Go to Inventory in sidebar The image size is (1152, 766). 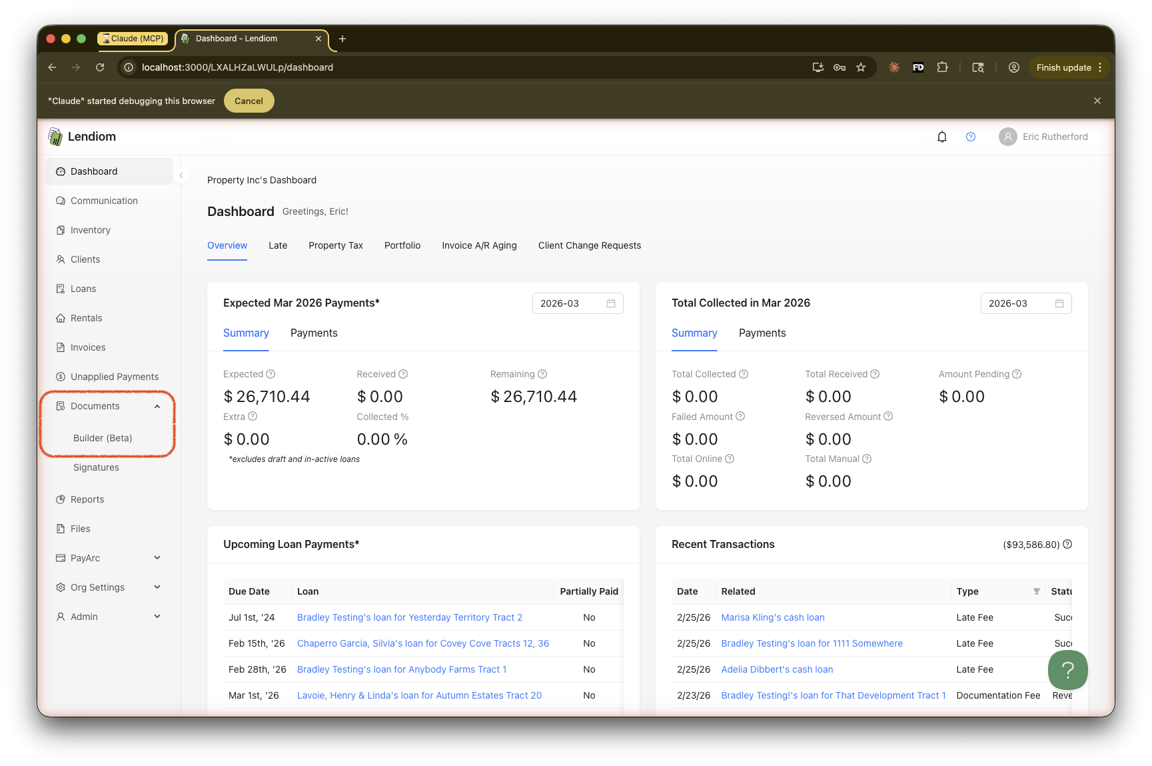109,230
